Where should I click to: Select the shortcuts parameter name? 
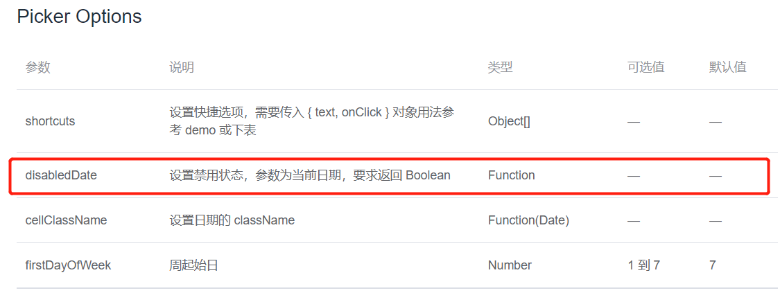tap(50, 121)
